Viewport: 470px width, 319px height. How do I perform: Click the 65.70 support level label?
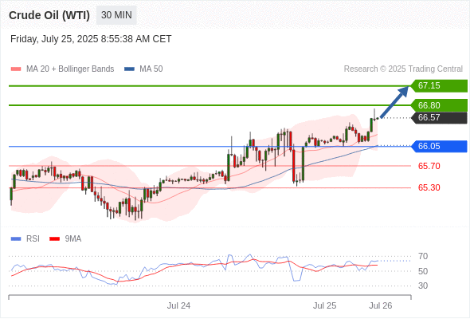coord(429,166)
